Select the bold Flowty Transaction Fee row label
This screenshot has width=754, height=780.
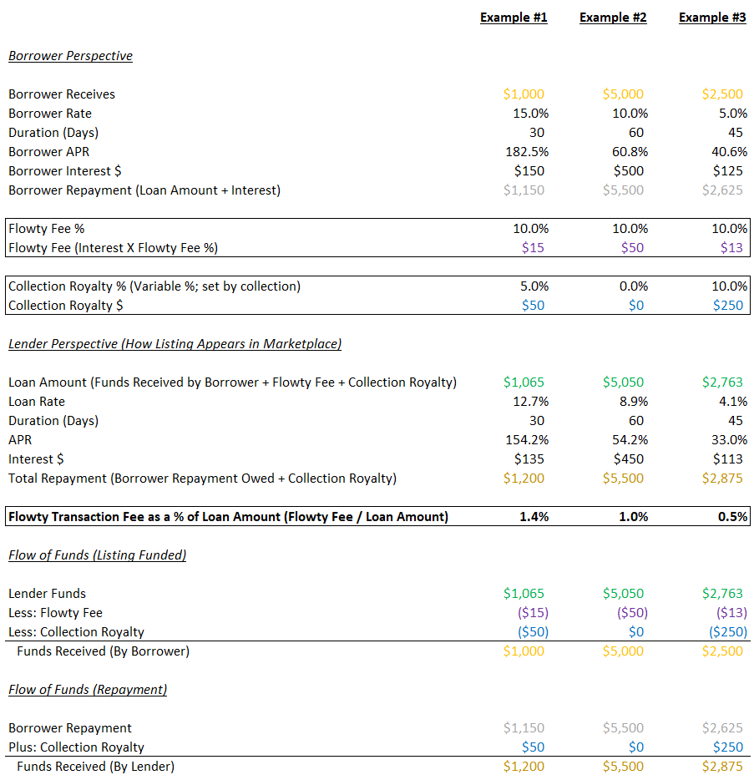(228, 517)
